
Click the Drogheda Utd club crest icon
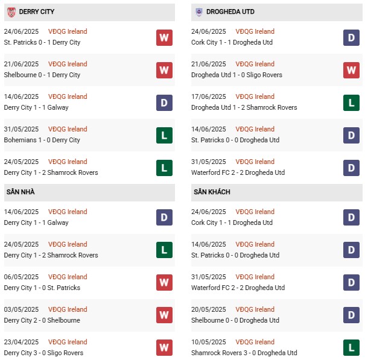[199, 12]
